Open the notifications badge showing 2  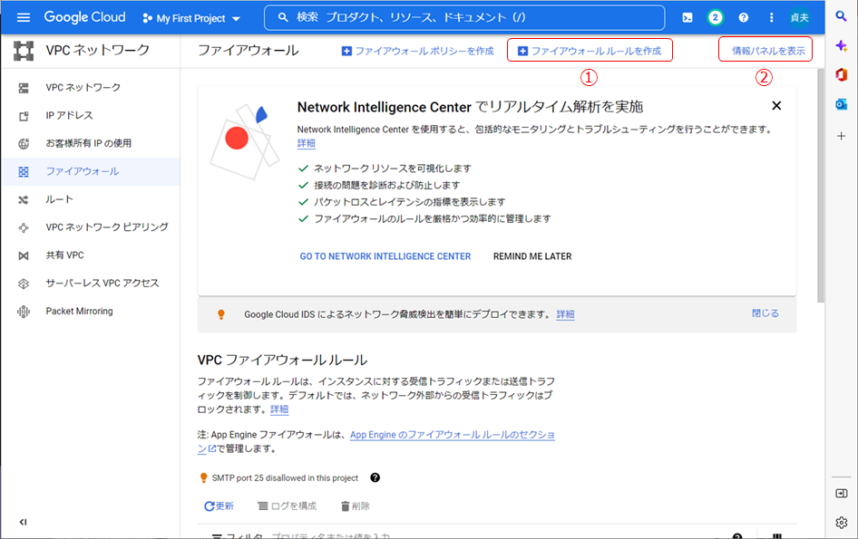point(716,17)
